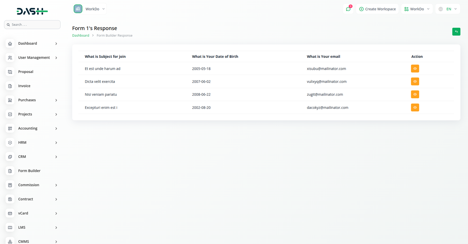Go to Dashboard via breadcrumb link
Viewport: 468px width, 244px height.
81,36
